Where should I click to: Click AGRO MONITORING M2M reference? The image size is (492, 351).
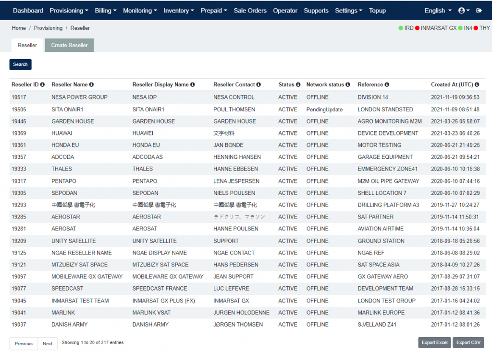click(389, 121)
